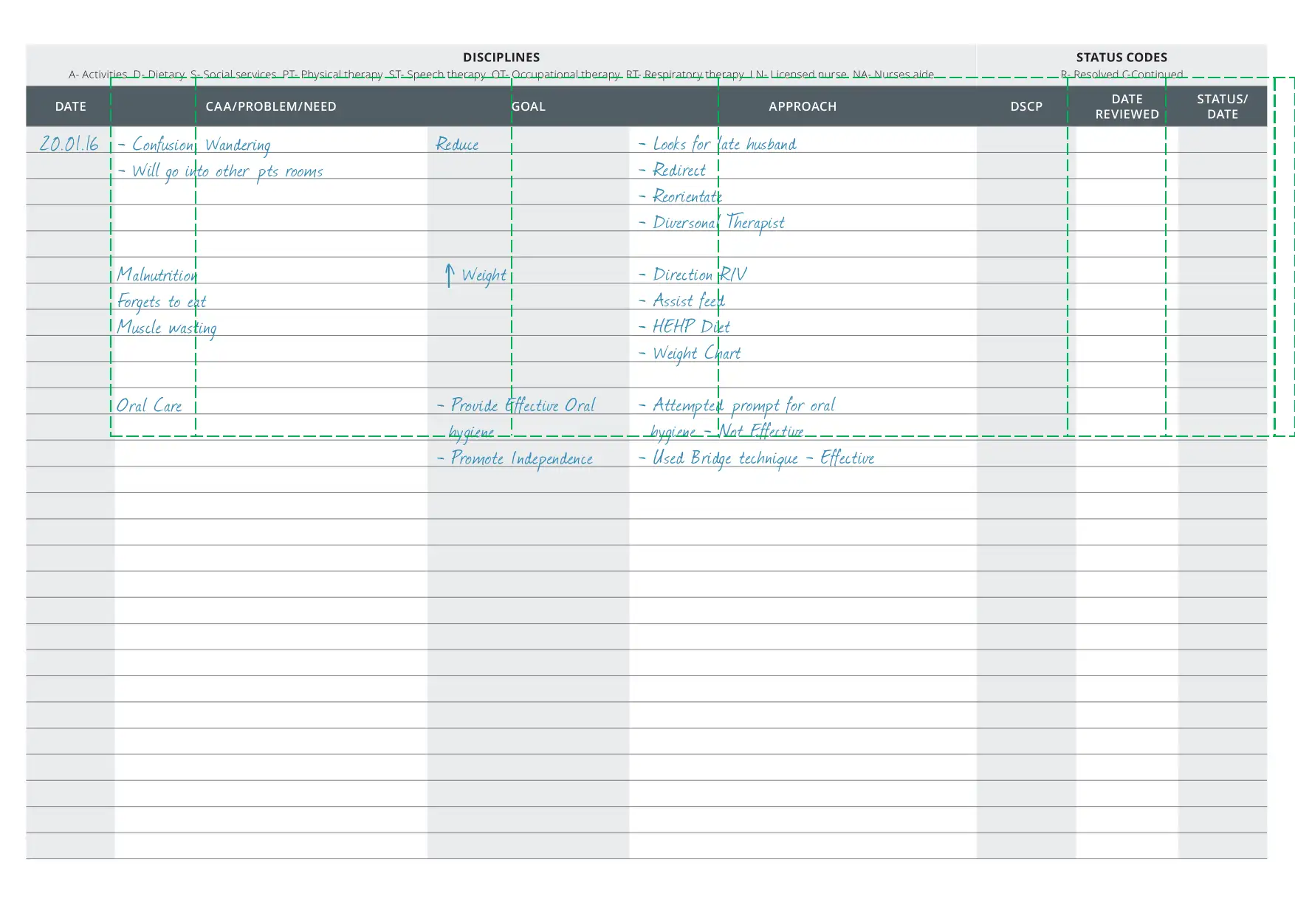The width and height of the screenshot is (1295, 916).
Task: Click 'Provide Effective Oral' goal line
Action: 516,405
